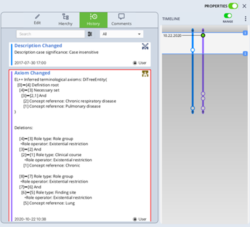
Task: Close the properties panel
Action: pyautogui.click(x=244, y=6)
